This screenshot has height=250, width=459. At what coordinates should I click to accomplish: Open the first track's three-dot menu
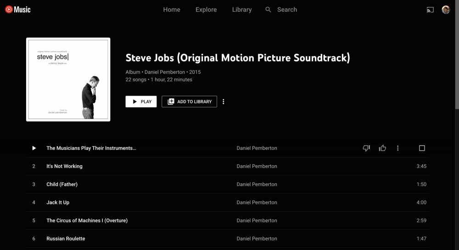pos(398,148)
